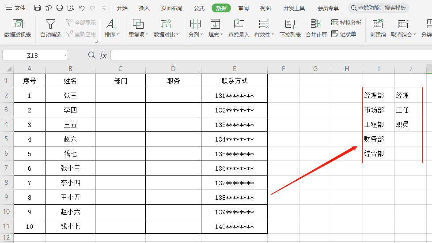
Task: Click the 查找功能 search box
Action: [379, 8]
